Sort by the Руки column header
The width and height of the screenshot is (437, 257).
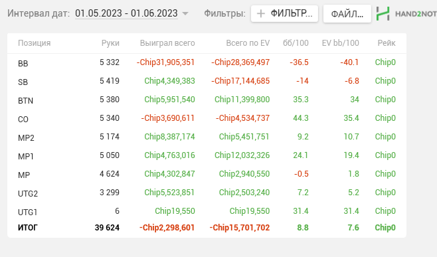(110, 43)
